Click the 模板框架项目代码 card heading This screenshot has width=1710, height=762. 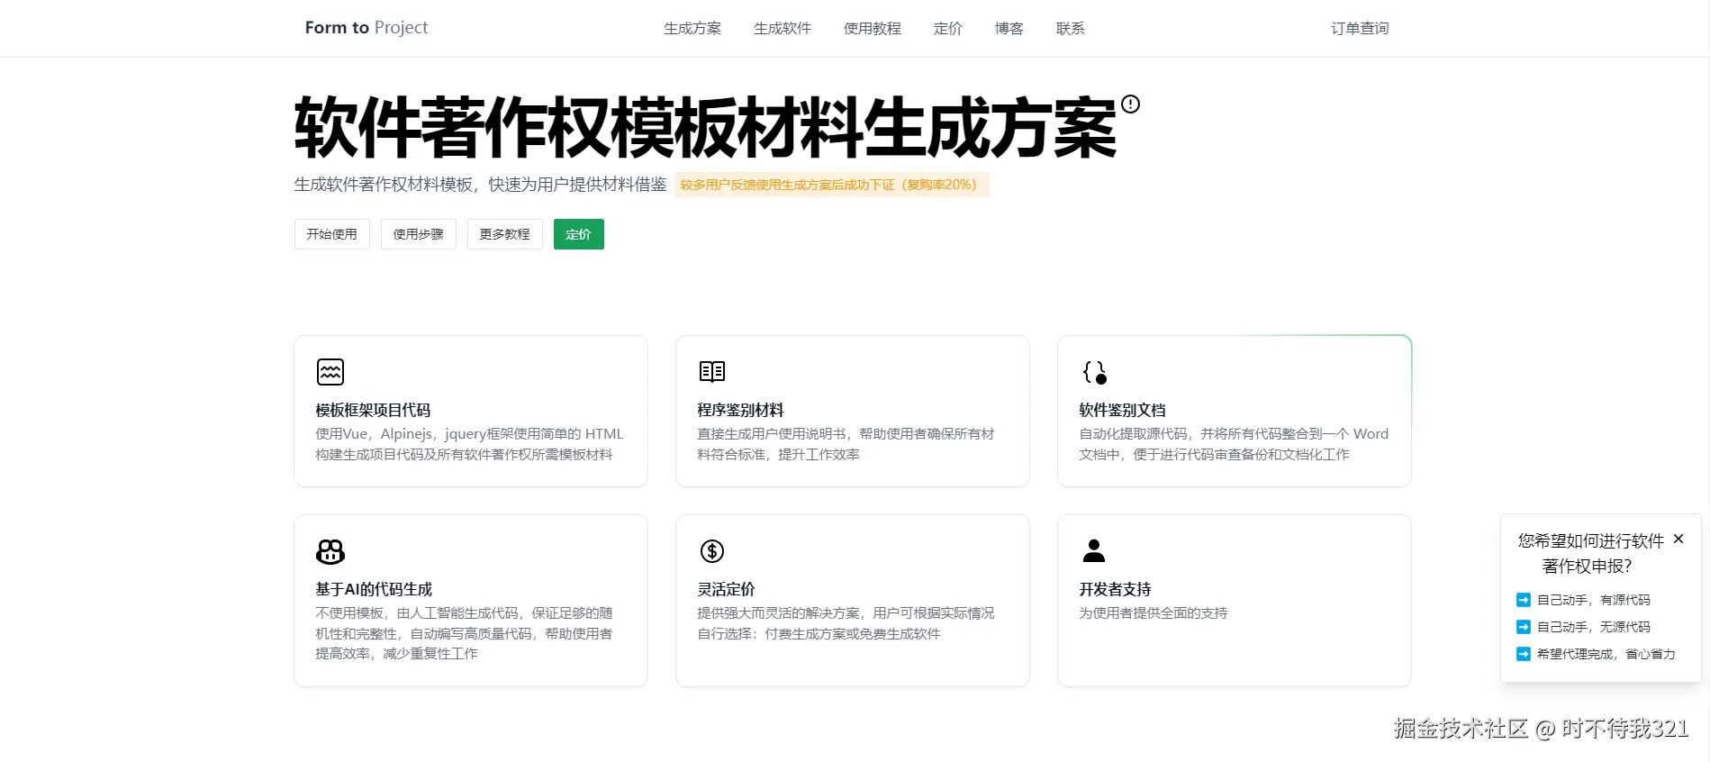pos(373,410)
